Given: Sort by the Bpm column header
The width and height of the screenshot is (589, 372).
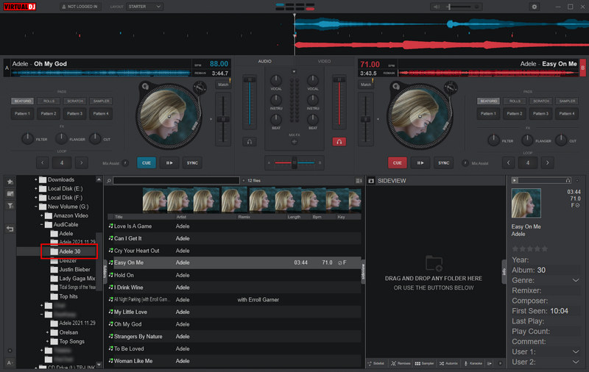Looking at the screenshot, I should tap(317, 217).
